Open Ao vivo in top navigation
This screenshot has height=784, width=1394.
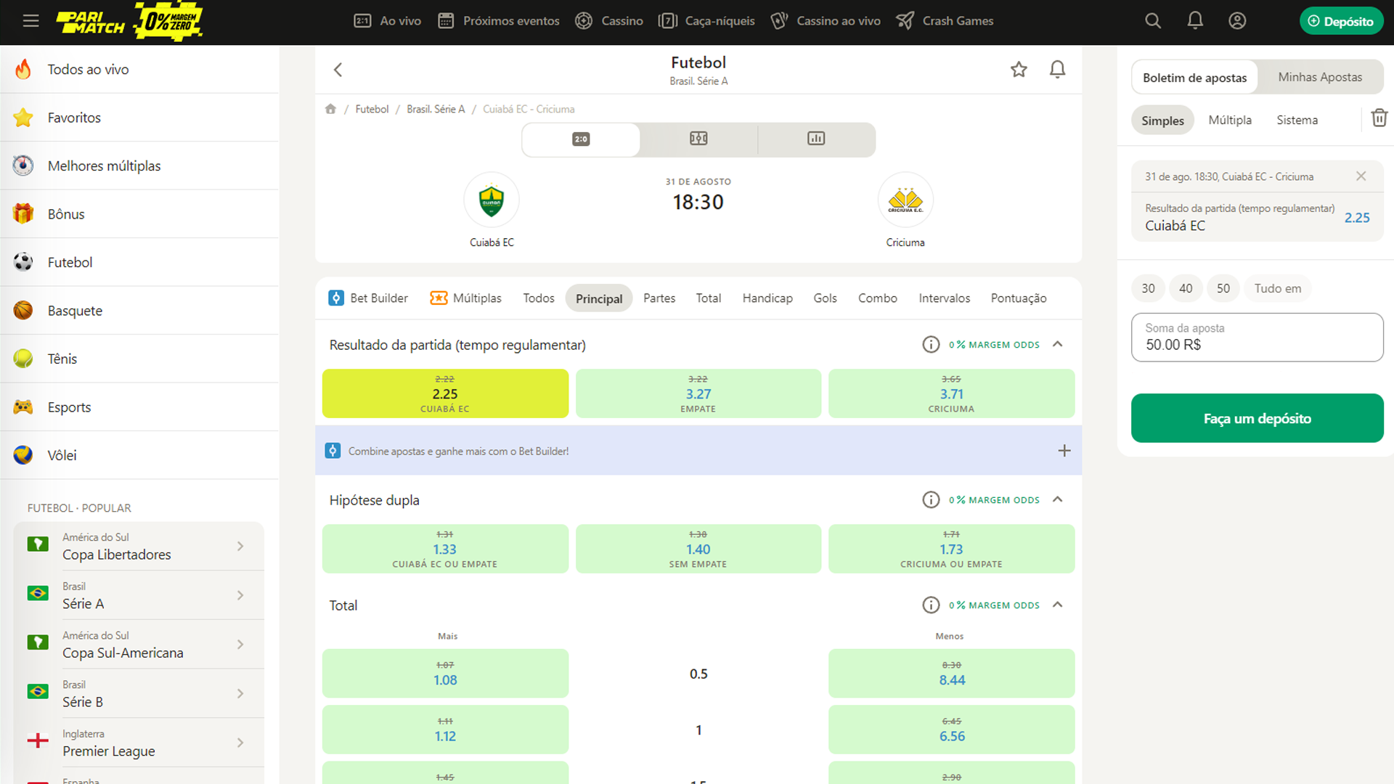pos(388,21)
